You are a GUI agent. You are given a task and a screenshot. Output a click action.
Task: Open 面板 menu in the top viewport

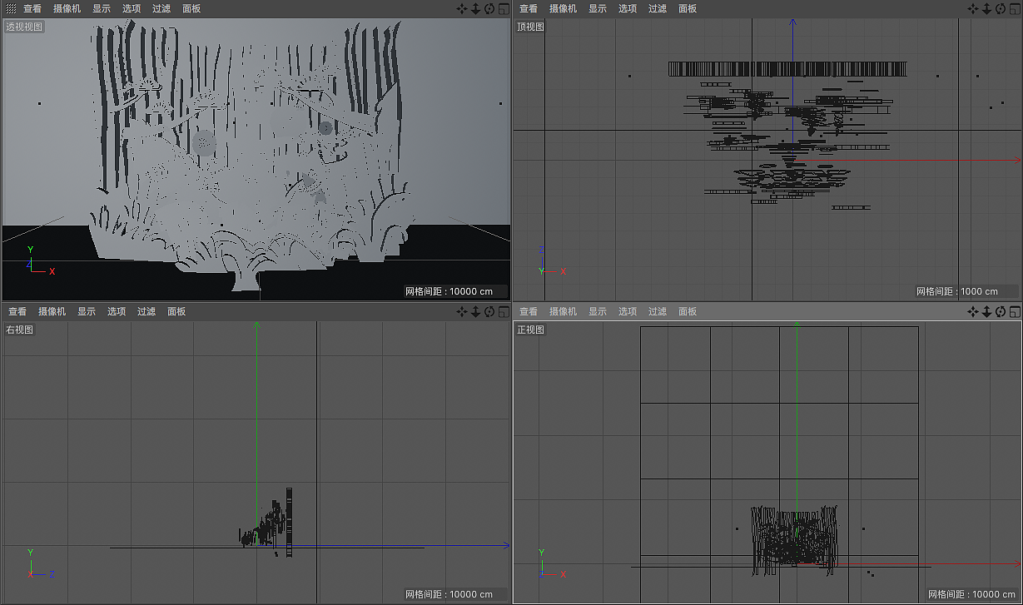pos(688,9)
